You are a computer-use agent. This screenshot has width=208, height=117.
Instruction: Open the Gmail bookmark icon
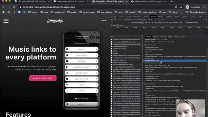(4, 12)
